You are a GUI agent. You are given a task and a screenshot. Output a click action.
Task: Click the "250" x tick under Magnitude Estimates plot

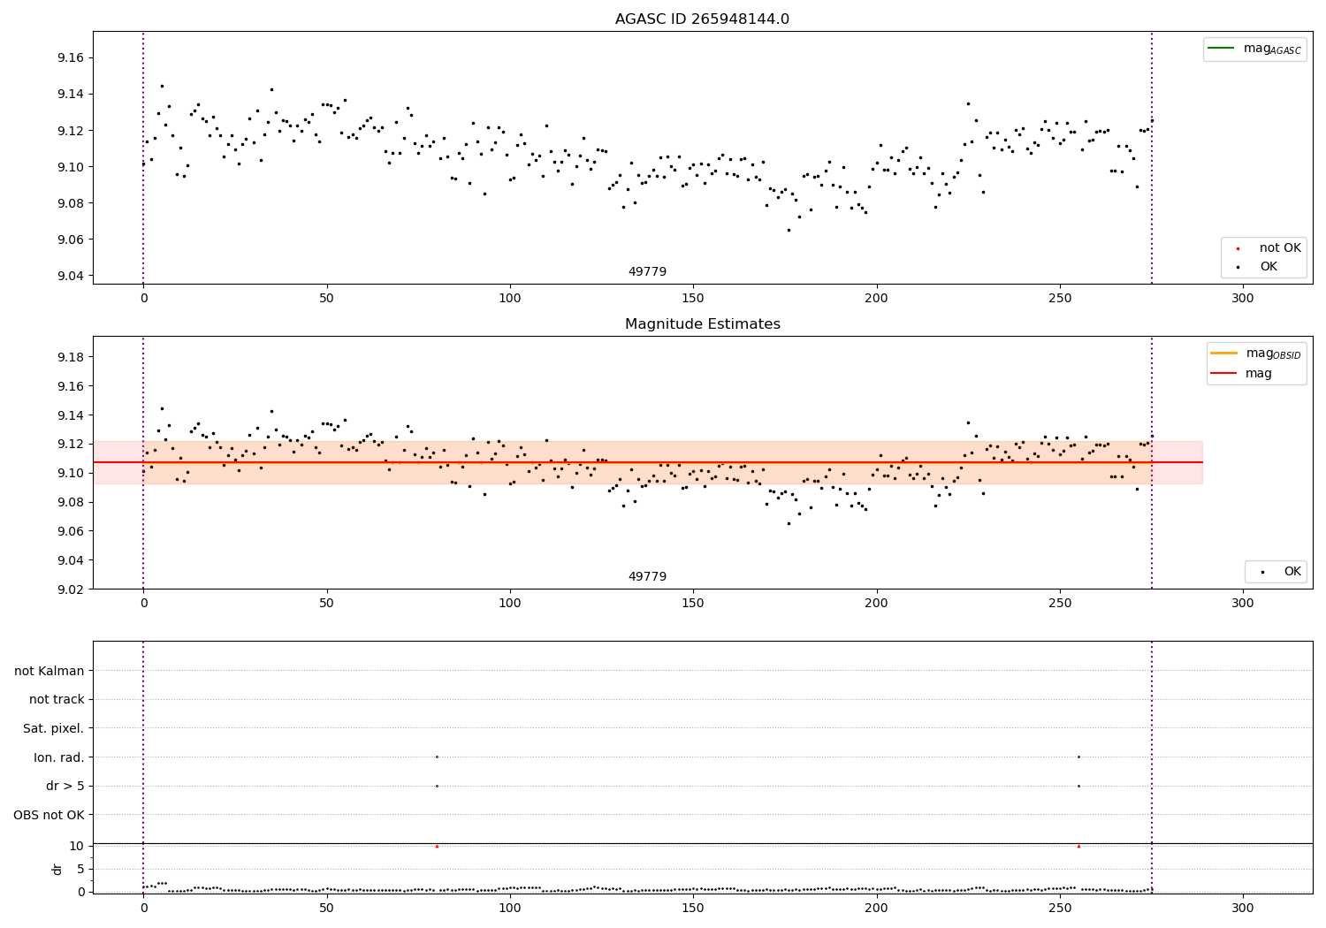(x=1060, y=603)
